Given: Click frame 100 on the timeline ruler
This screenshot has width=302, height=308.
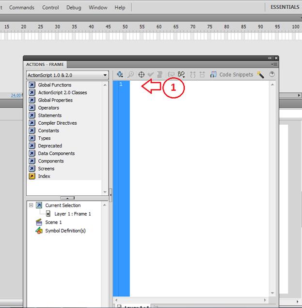Looking at the screenshot, I should [296, 27].
